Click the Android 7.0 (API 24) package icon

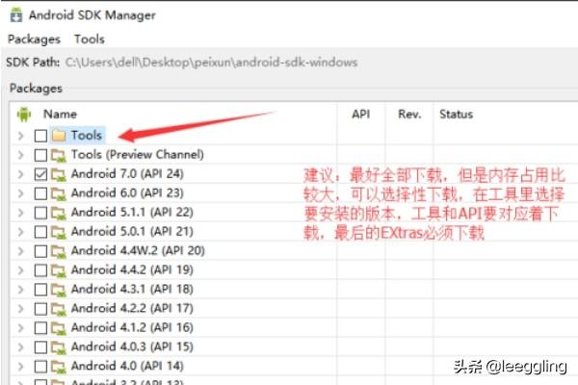point(59,174)
